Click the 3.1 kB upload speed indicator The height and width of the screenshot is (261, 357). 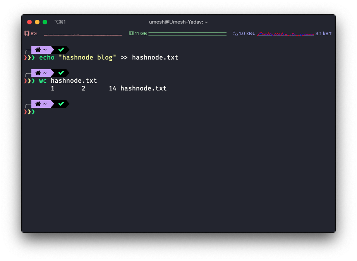click(x=324, y=34)
